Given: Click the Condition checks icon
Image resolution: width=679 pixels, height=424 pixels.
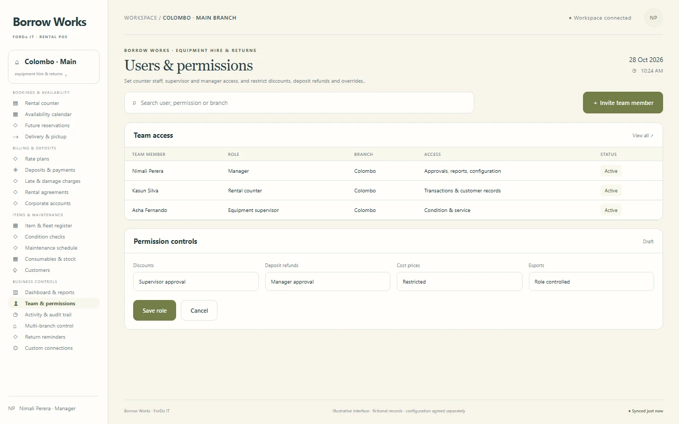Looking at the screenshot, I should [15, 237].
